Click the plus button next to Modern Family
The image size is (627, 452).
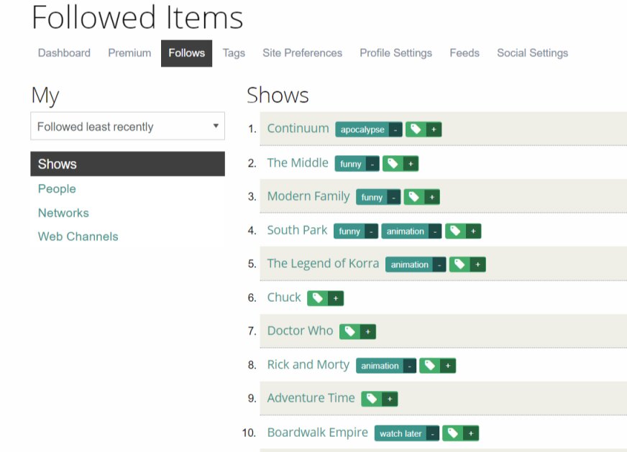[432, 198]
